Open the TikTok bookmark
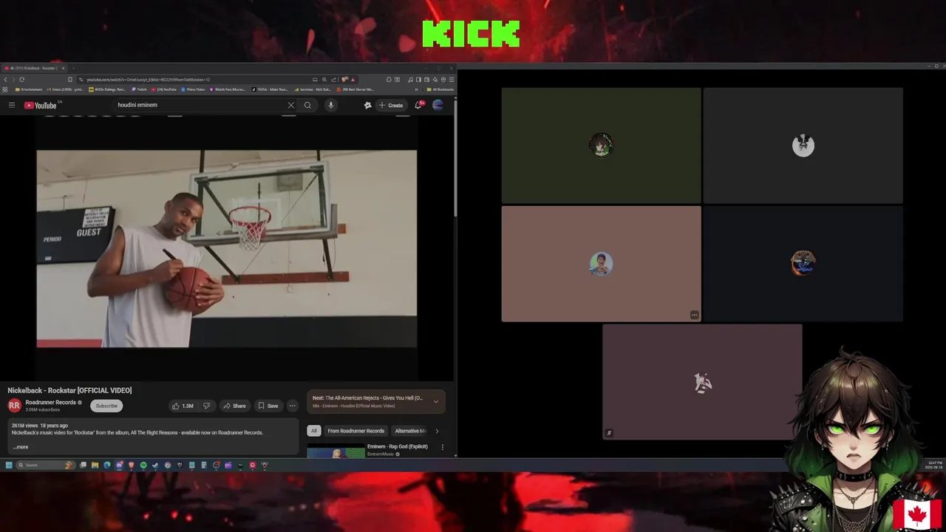This screenshot has width=946, height=532. [x=270, y=89]
